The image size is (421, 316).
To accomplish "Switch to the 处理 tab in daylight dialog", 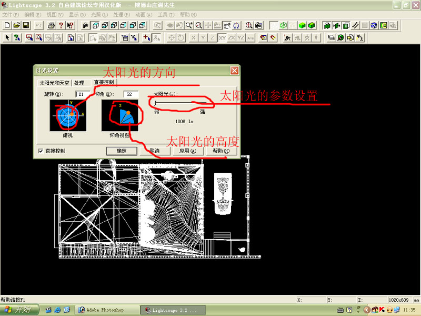I will tap(79, 83).
